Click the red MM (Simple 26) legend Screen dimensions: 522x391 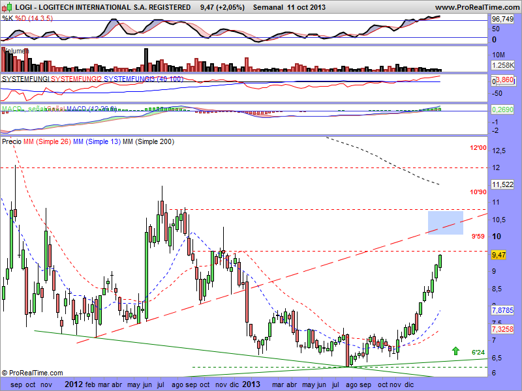(x=47, y=141)
